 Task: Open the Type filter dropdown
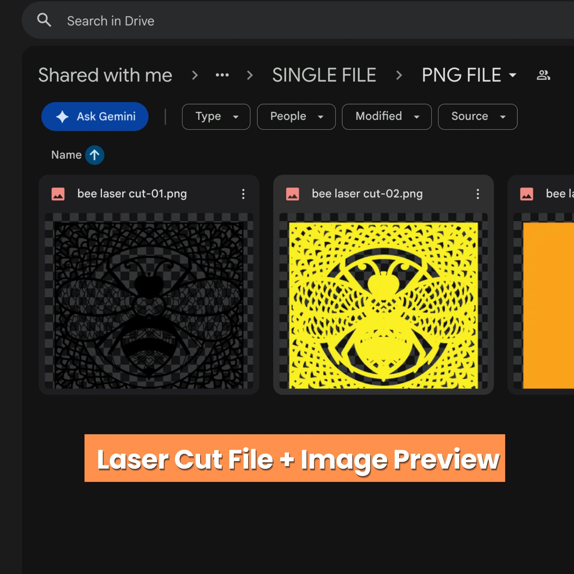216,117
